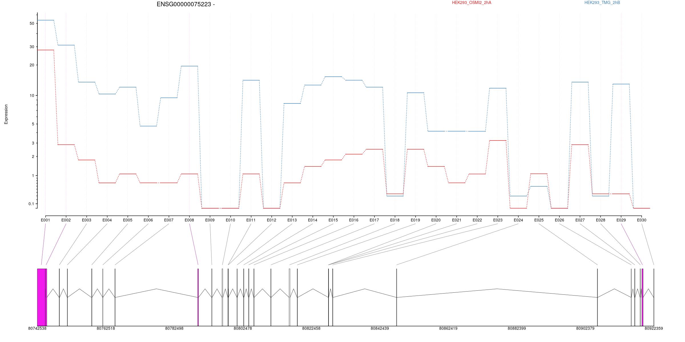685x342 pixels.
Task: Click genomic coordinate 80742538
Action: [37, 328]
